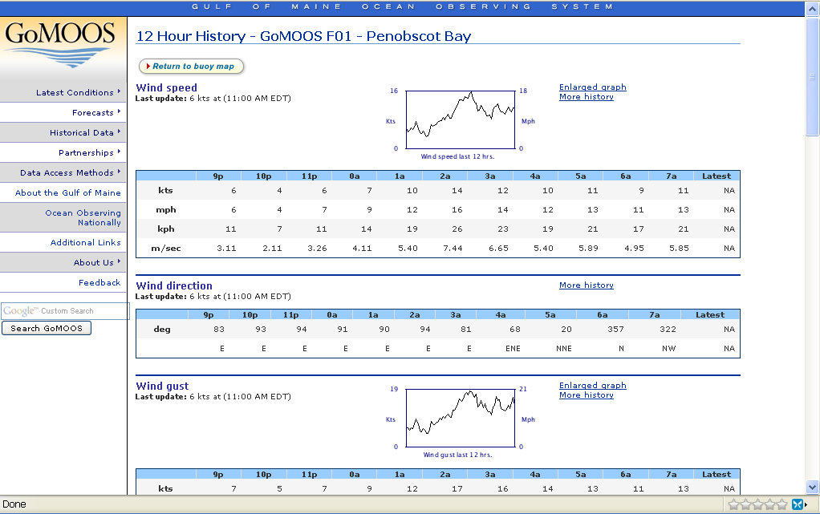The width and height of the screenshot is (820, 514).
Task: Rate the page one star
Action: click(733, 504)
